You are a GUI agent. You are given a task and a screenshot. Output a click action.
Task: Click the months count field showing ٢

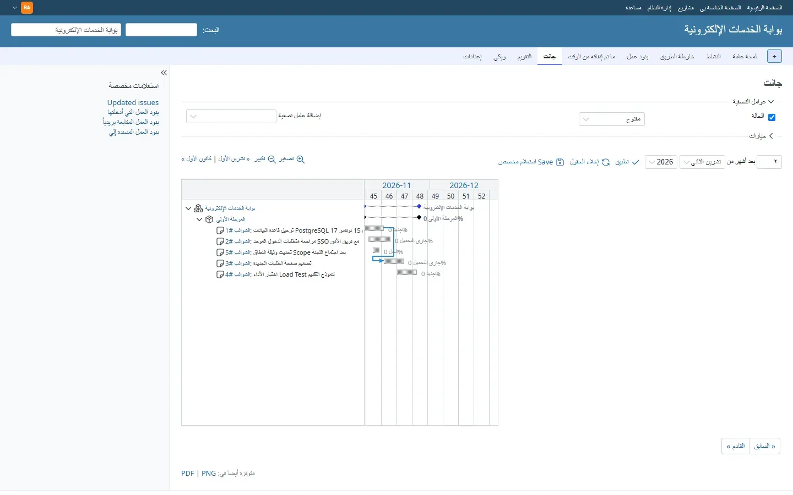[x=769, y=162]
